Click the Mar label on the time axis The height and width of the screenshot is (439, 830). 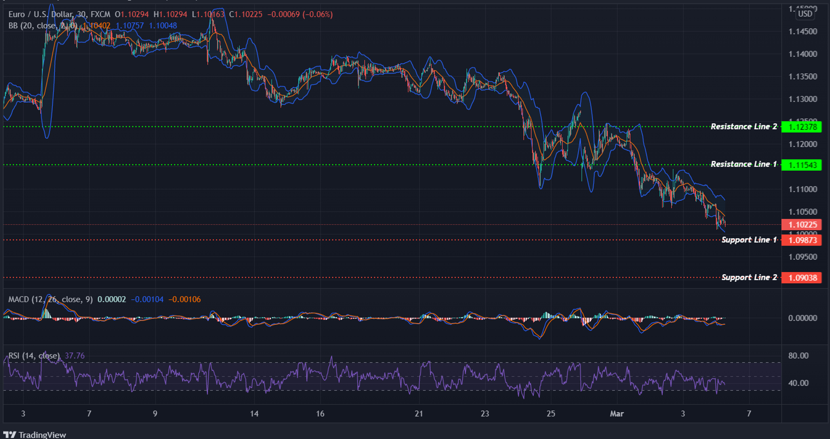tap(617, 414)
